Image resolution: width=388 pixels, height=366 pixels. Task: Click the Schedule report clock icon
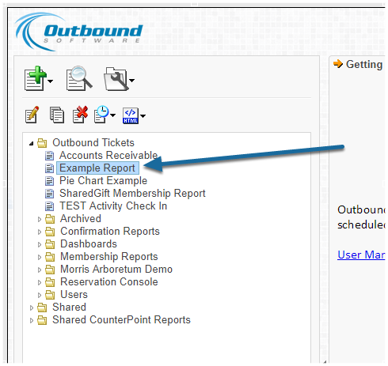coord(101,115)
